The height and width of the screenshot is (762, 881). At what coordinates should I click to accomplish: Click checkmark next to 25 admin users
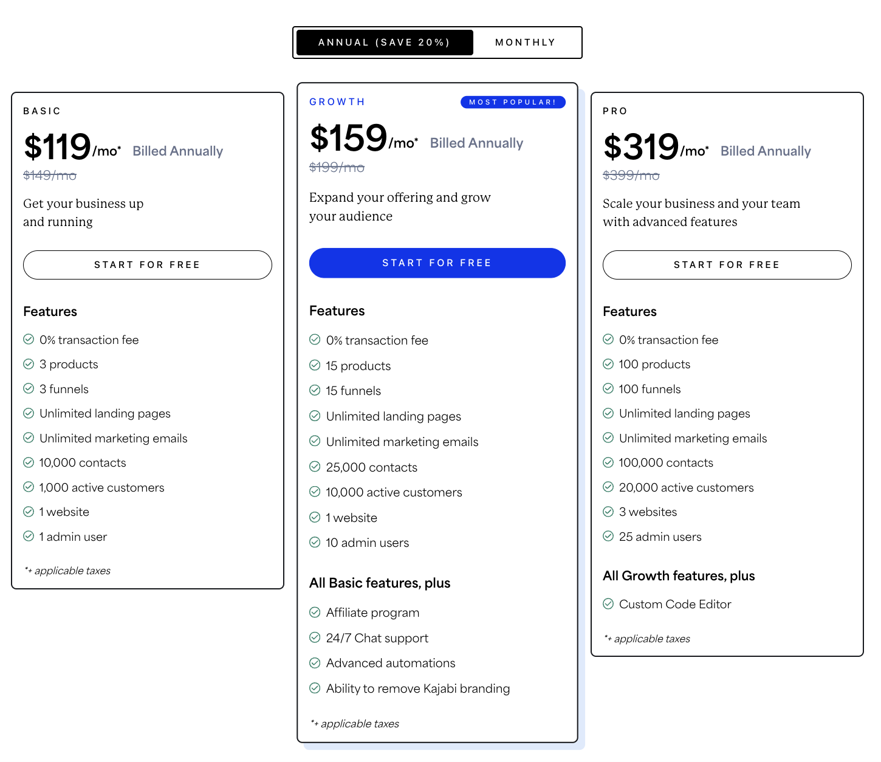click(x=608, y=536)
